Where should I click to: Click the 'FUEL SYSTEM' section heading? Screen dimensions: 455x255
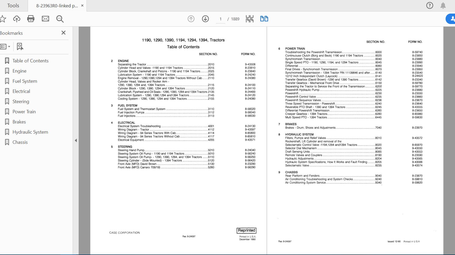click(x=128, y=105)
